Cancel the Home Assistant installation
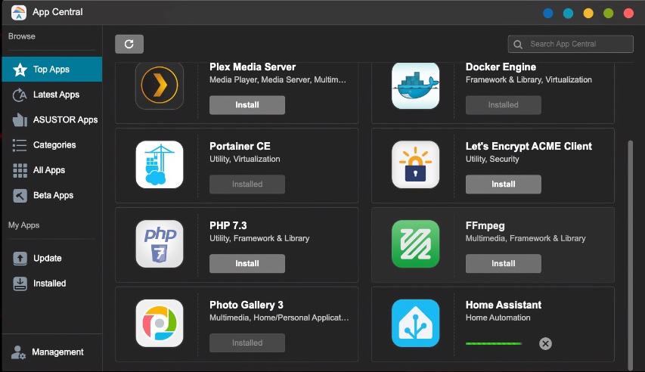 545,343
